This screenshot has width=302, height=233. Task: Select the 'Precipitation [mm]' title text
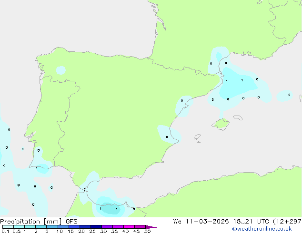[x=31, y=222]
